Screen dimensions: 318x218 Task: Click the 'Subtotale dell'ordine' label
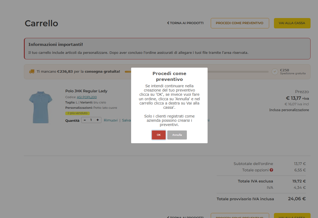coord(253,164)
